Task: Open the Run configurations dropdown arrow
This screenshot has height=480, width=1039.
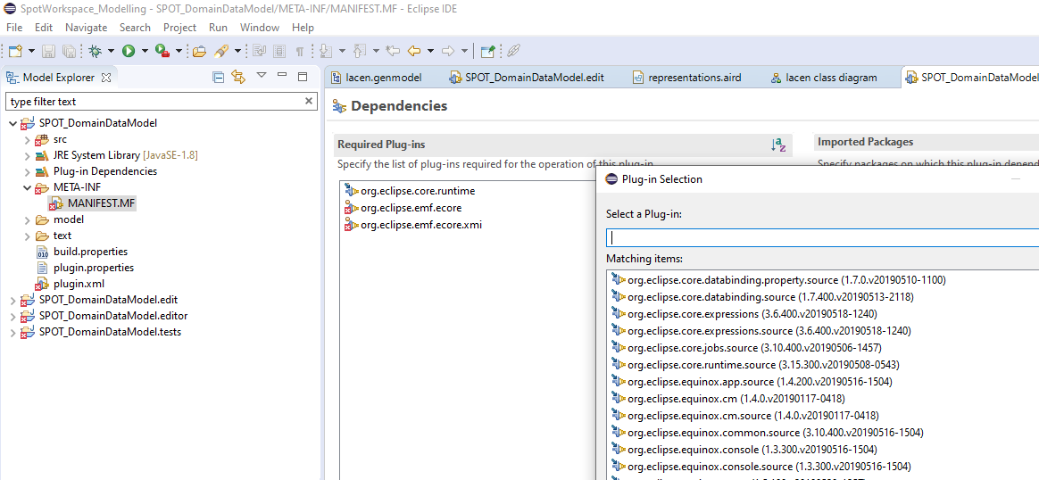Action: (x=145, y=51)
